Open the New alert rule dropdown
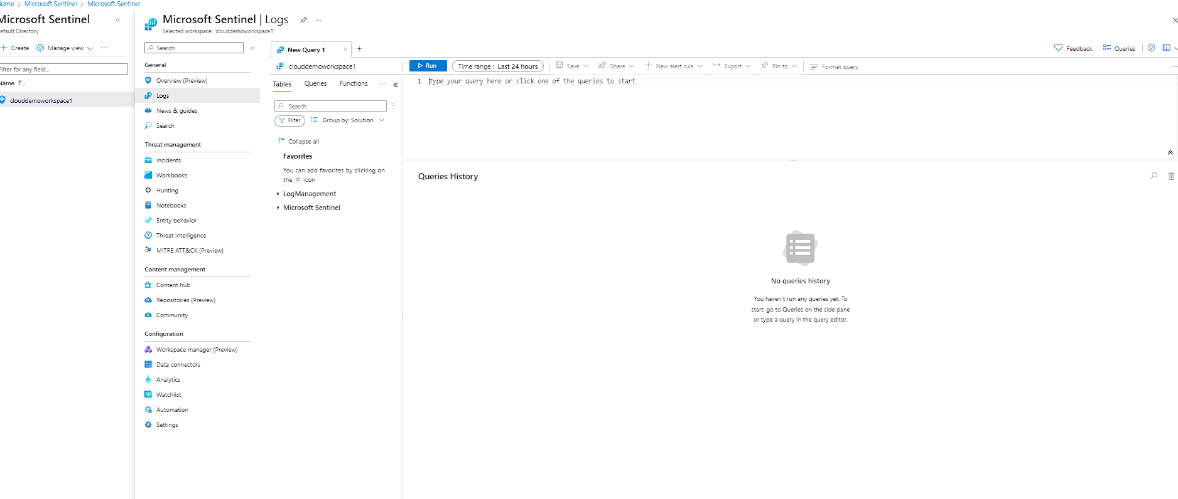This screenshot has width=1178, height=499. click(x=674, y=66)
